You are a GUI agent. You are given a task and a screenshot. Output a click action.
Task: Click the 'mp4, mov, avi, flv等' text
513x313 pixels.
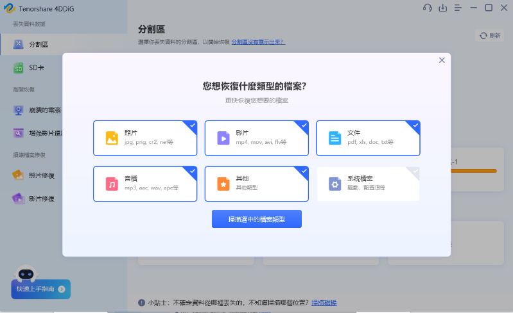(x=261, y=142)
